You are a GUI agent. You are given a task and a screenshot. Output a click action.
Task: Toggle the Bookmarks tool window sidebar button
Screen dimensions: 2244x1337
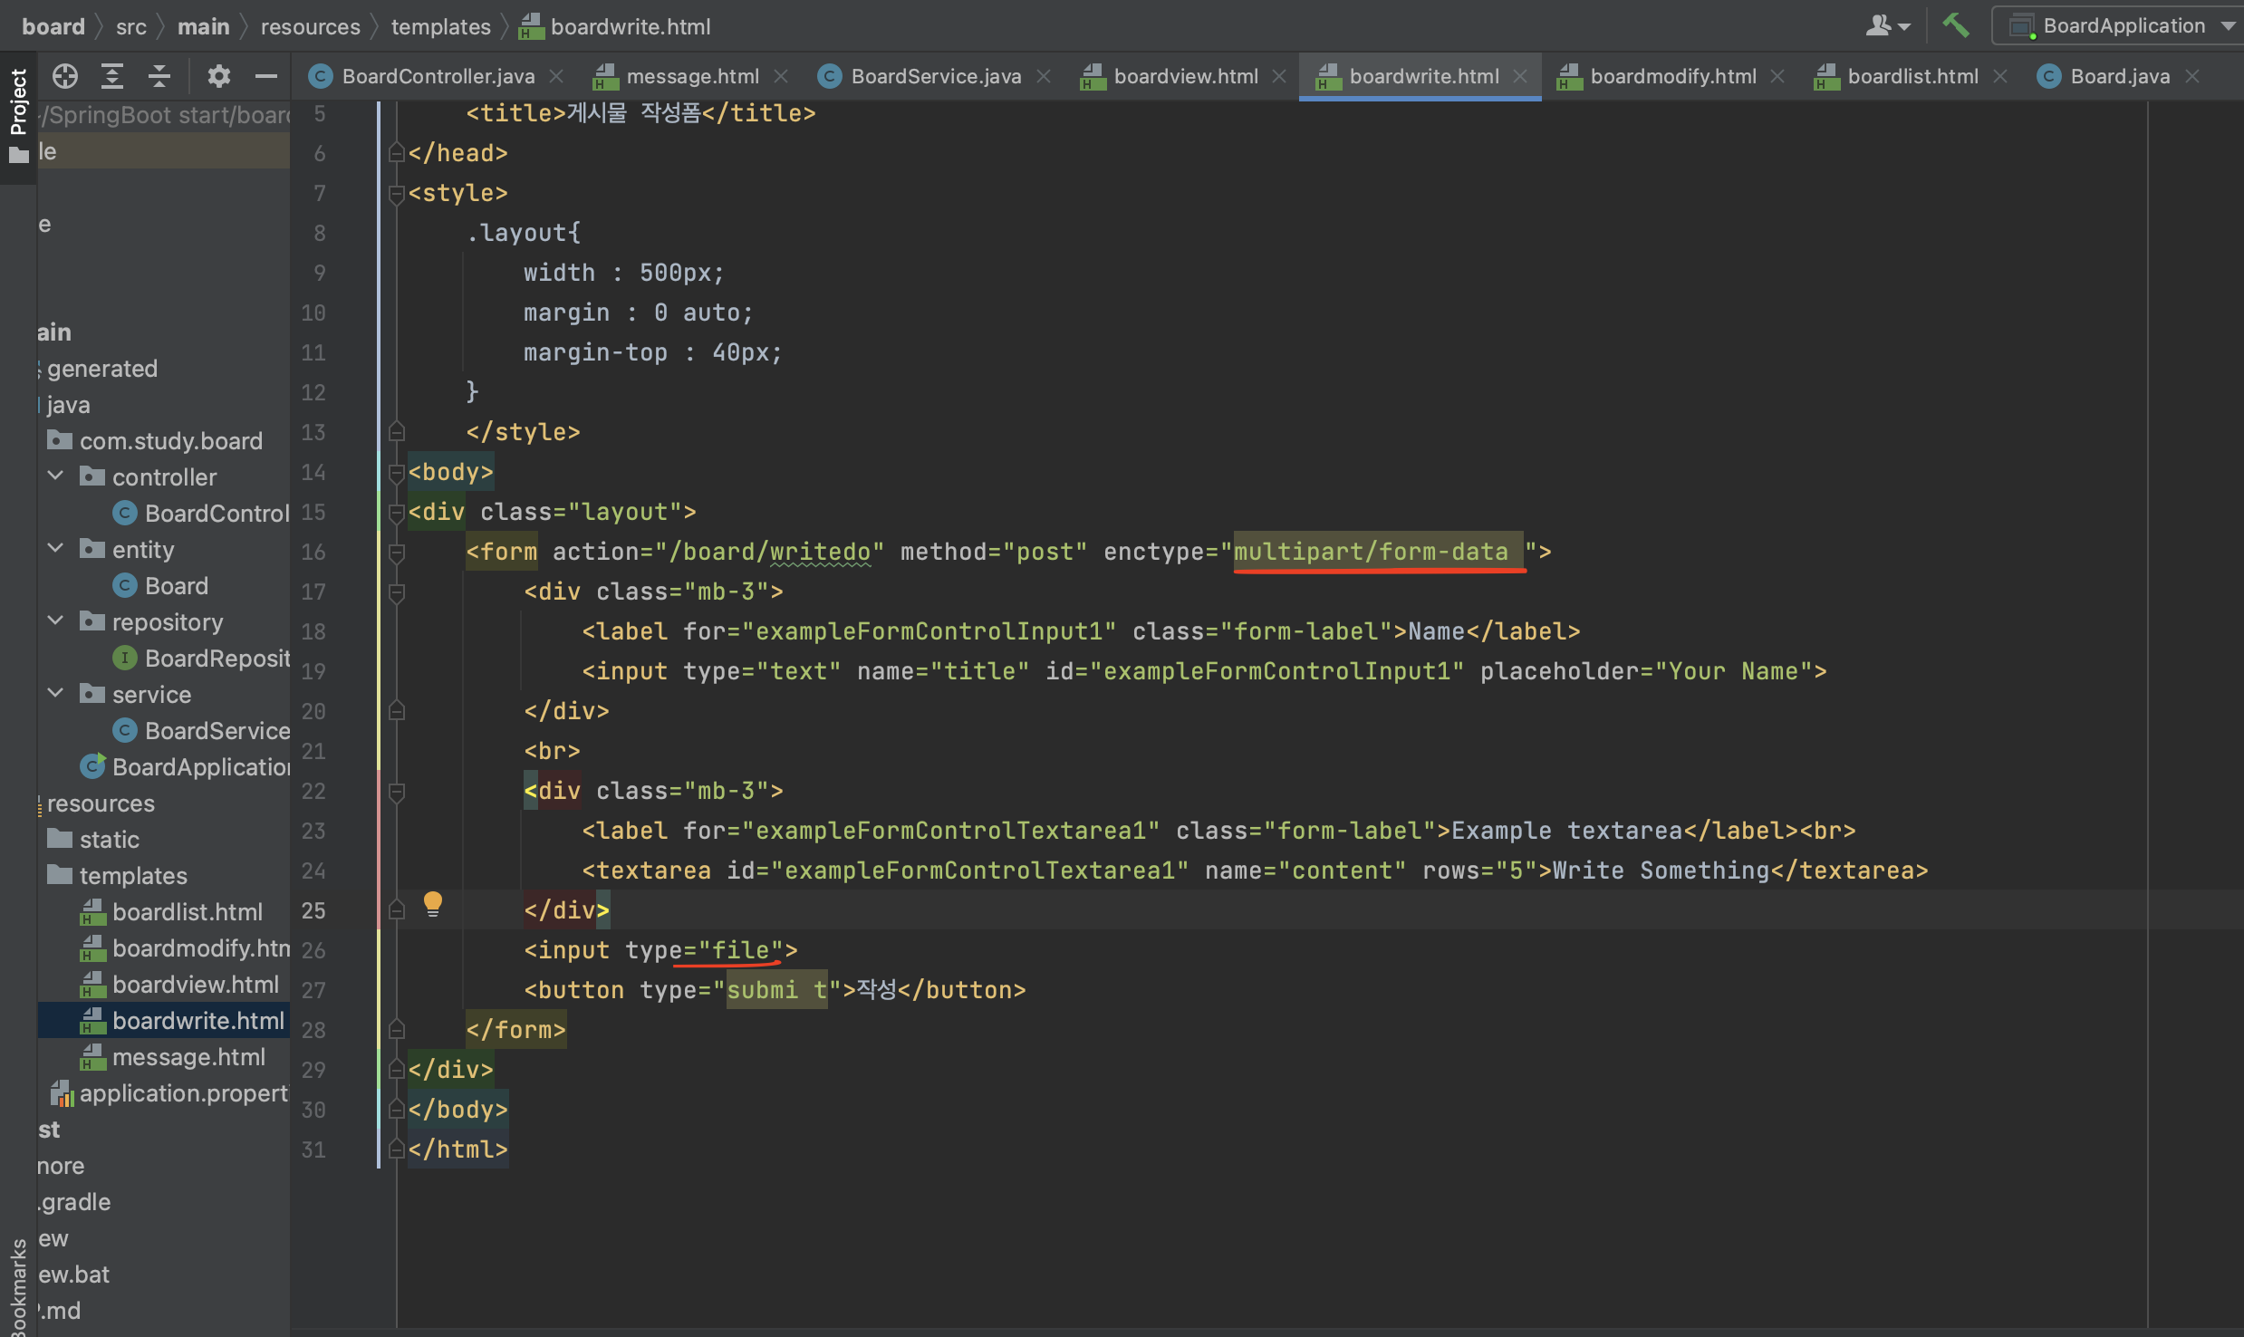coord(17,1286)
